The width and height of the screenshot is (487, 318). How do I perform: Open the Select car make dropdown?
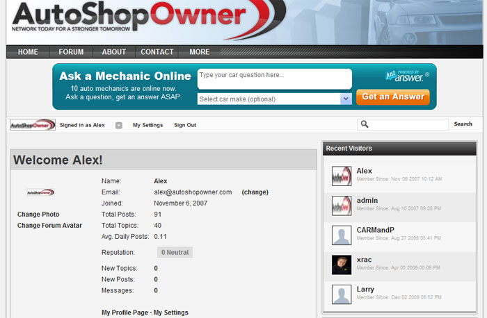coord(275,99)
